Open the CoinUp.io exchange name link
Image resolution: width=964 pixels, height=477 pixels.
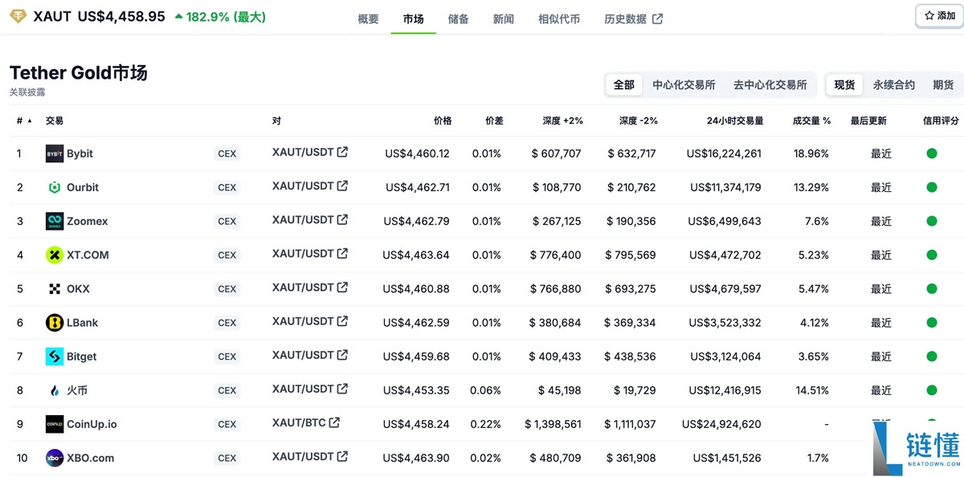92,424
